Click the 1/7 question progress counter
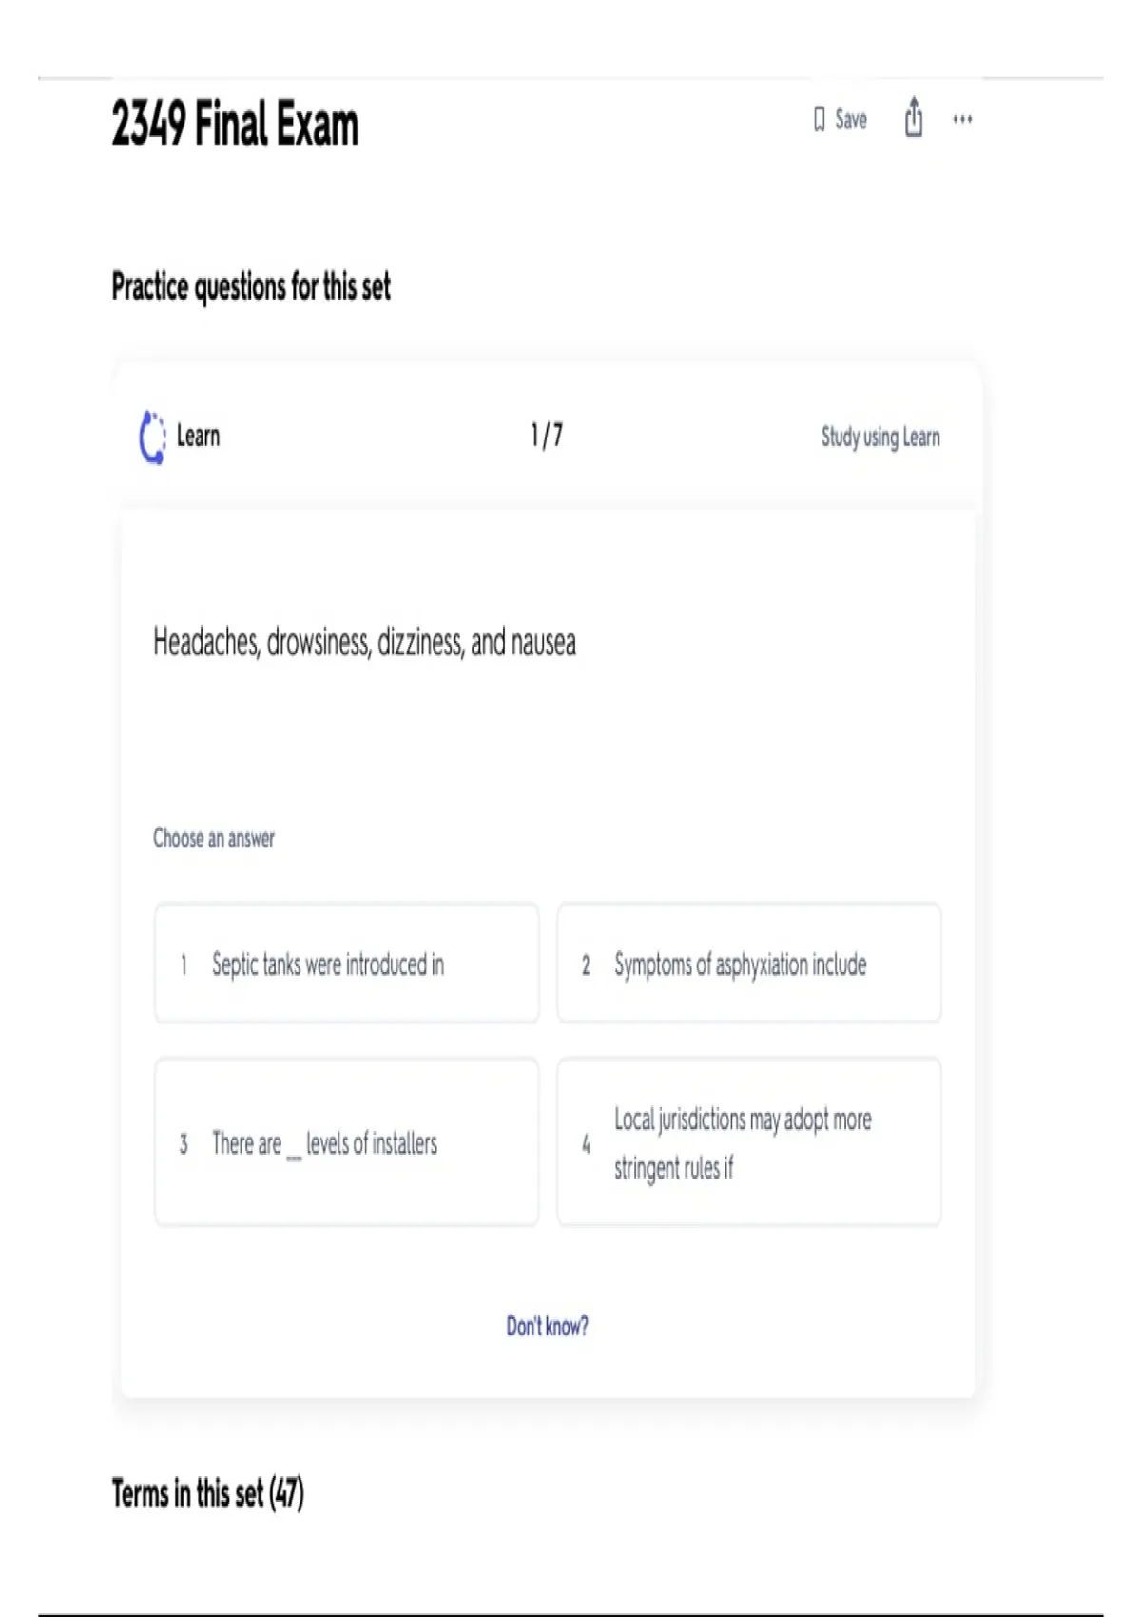 pyautogui.click(x=547, y=436)
